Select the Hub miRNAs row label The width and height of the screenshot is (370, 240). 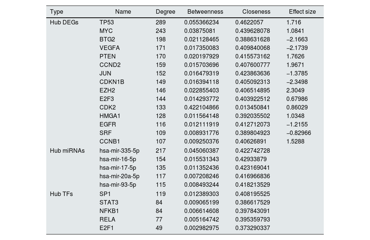coord(67,151)
